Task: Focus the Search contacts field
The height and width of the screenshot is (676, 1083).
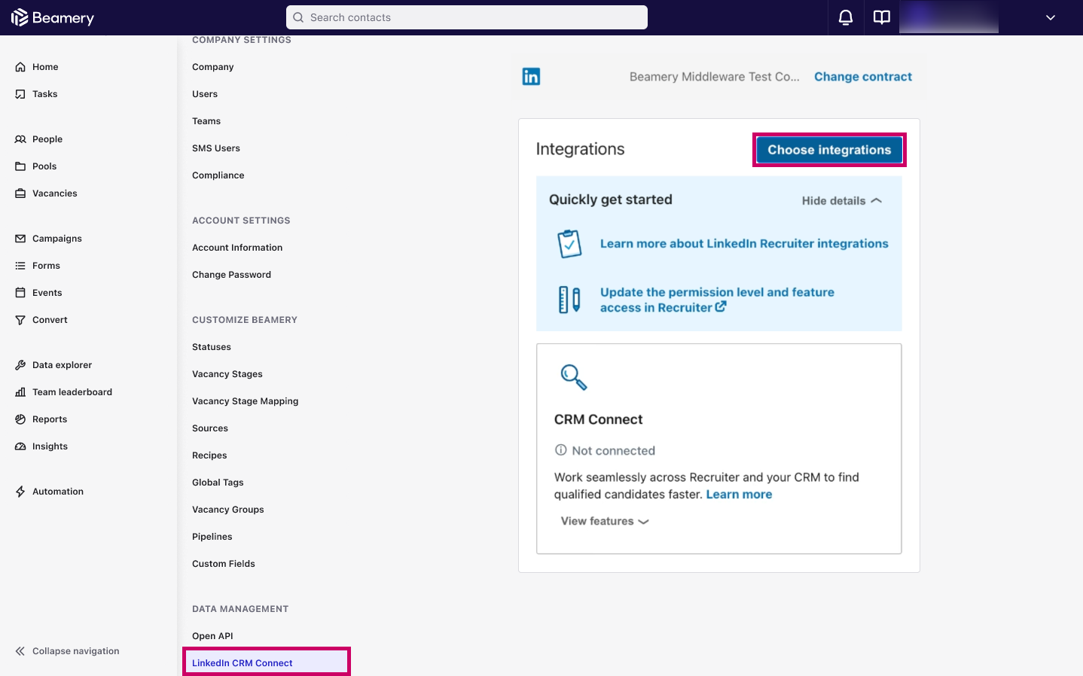Action: pyautogui.click(x=467, y=17)
